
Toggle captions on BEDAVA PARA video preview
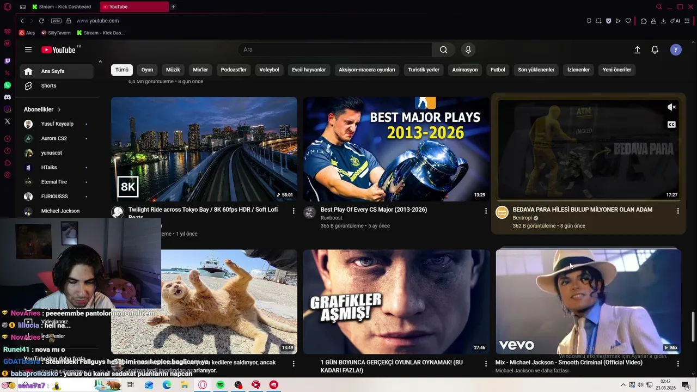671,125
